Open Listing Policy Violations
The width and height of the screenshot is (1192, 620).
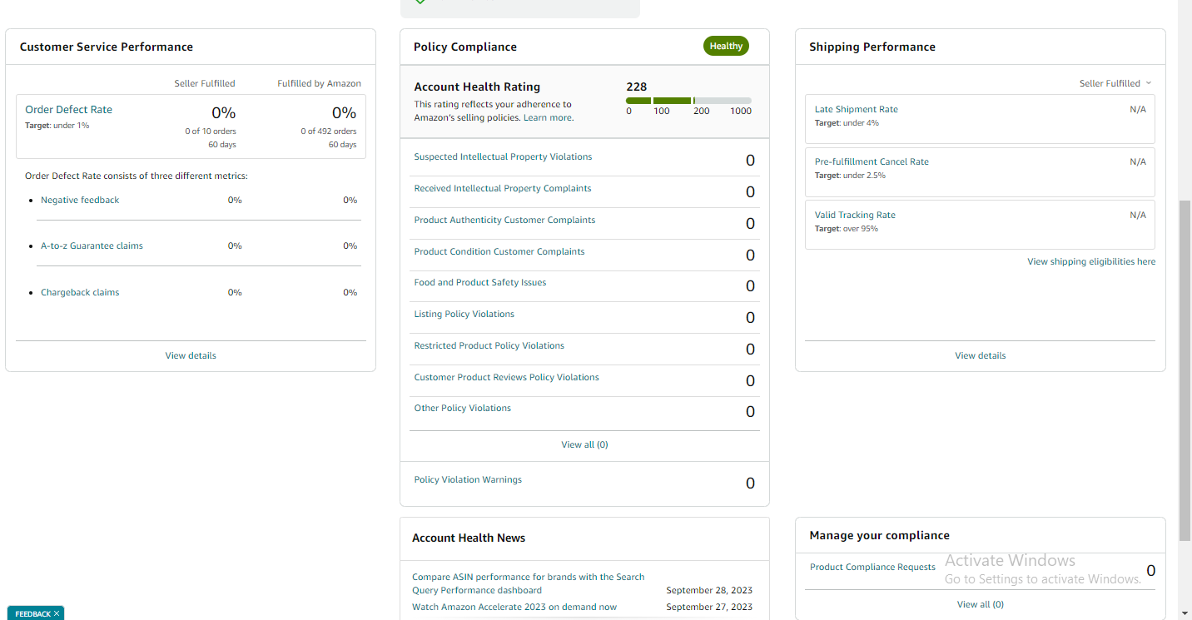click(464, 314)
